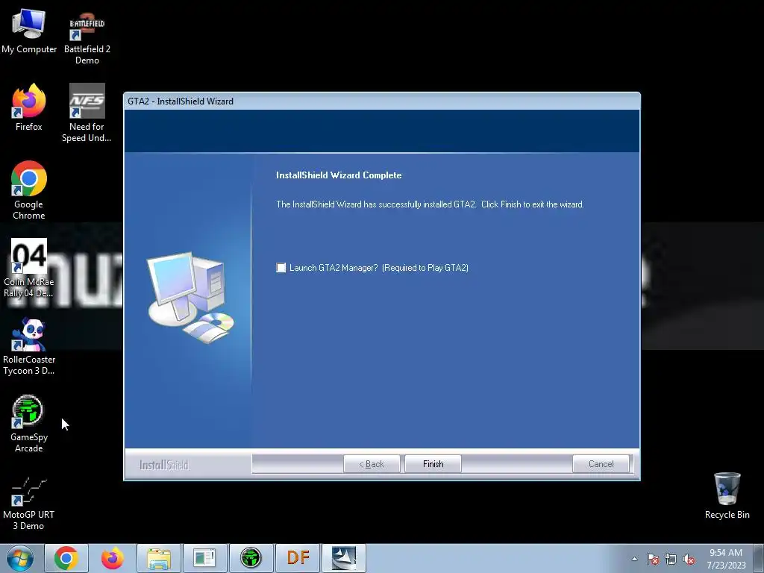Click the Back button in the wizard

[372, 464]
